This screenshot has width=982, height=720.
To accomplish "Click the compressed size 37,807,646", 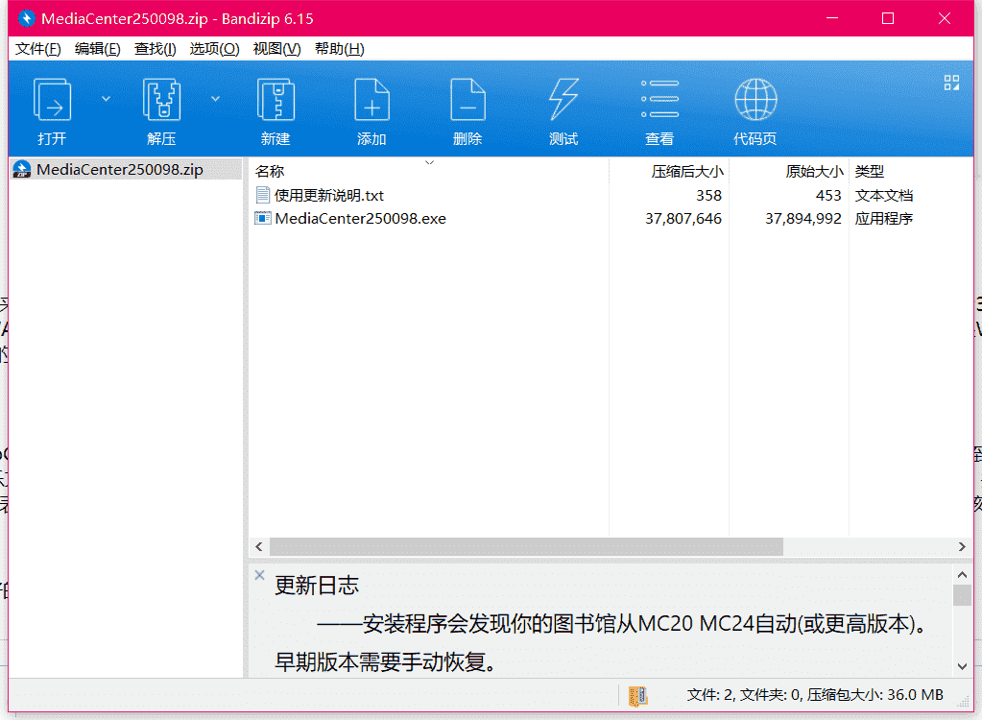I will click(x=683, y=219).
